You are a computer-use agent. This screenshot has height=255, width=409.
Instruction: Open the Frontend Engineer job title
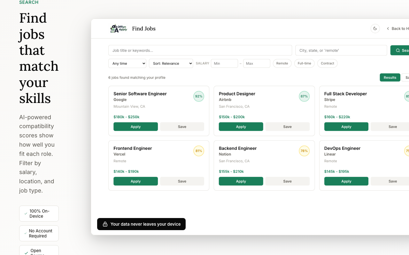(x=133, y=148)
